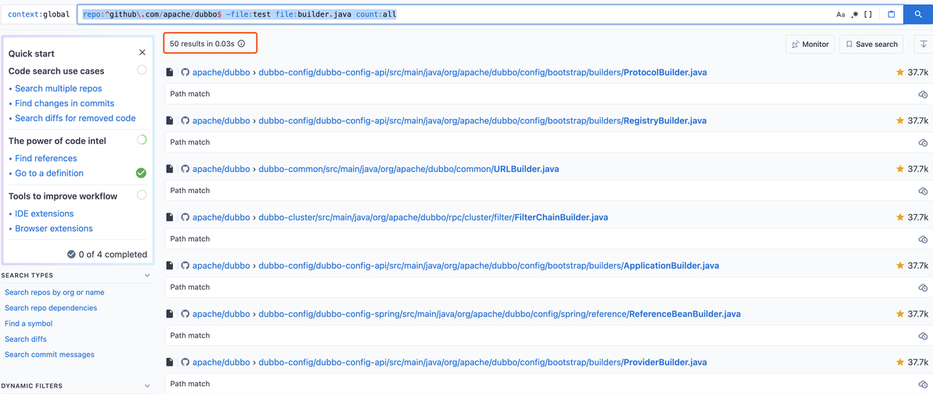The height and width of the screenshot is (394, 933).
Task: Click the 50 results in 0.03s text
Action: 202,43
